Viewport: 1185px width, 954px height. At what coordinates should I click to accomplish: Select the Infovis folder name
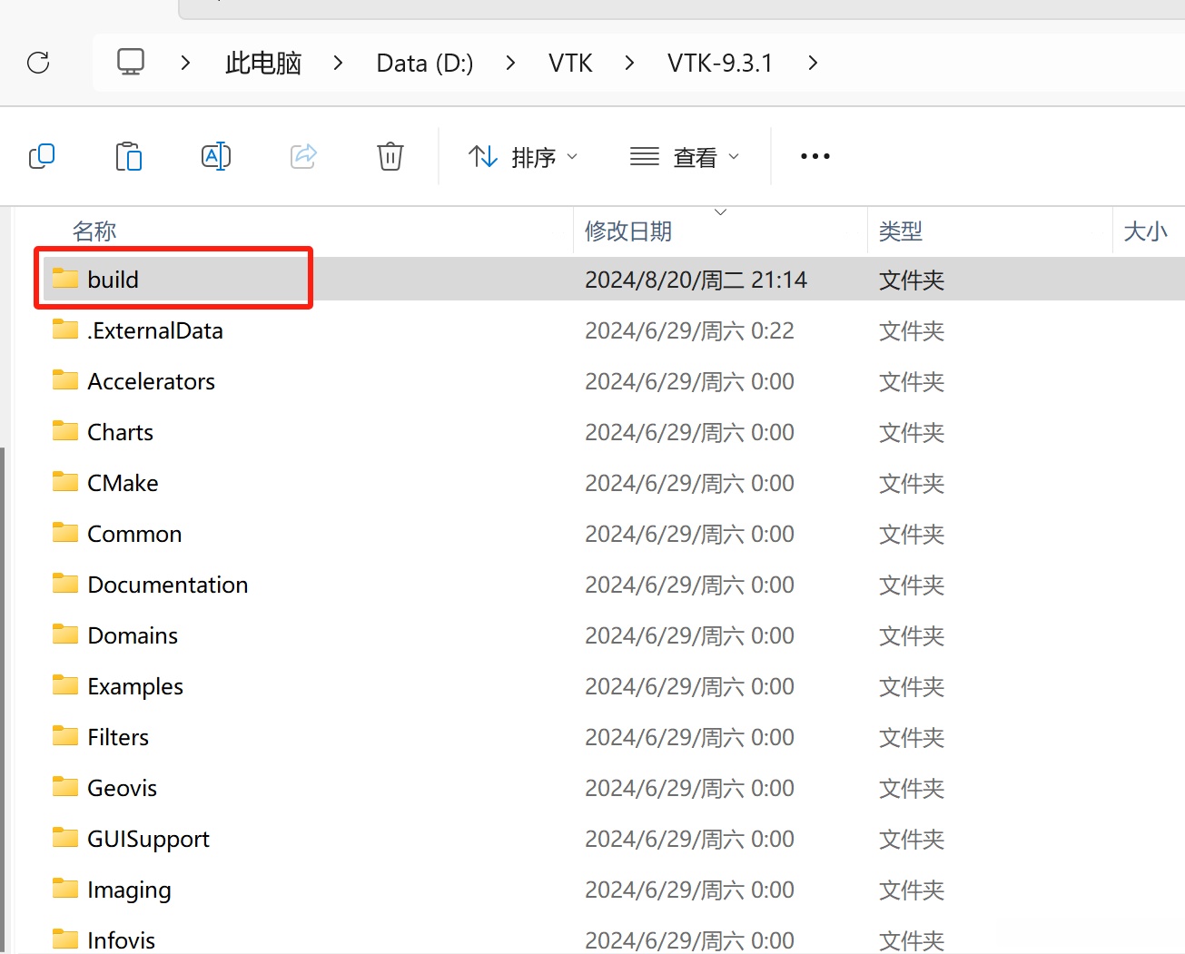[x=122, y=940]
